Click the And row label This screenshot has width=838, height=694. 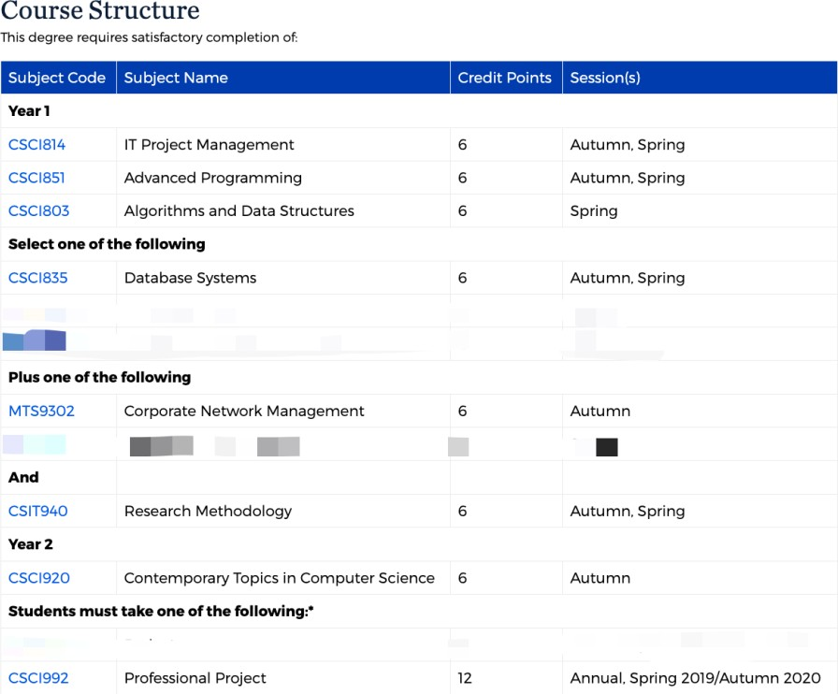point(23,477)
